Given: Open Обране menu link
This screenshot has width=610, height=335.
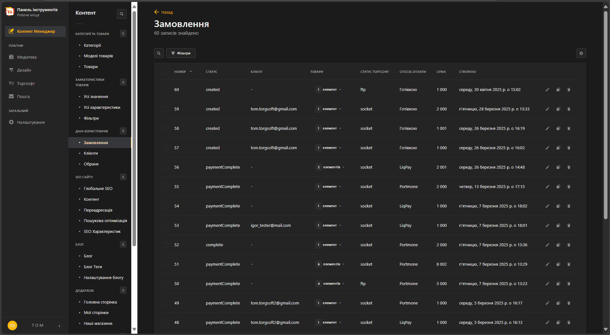Looking at the screenshot, I should (91, 164).
